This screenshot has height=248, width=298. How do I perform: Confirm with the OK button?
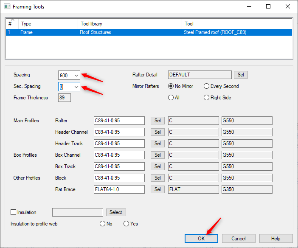pos(201,239)
